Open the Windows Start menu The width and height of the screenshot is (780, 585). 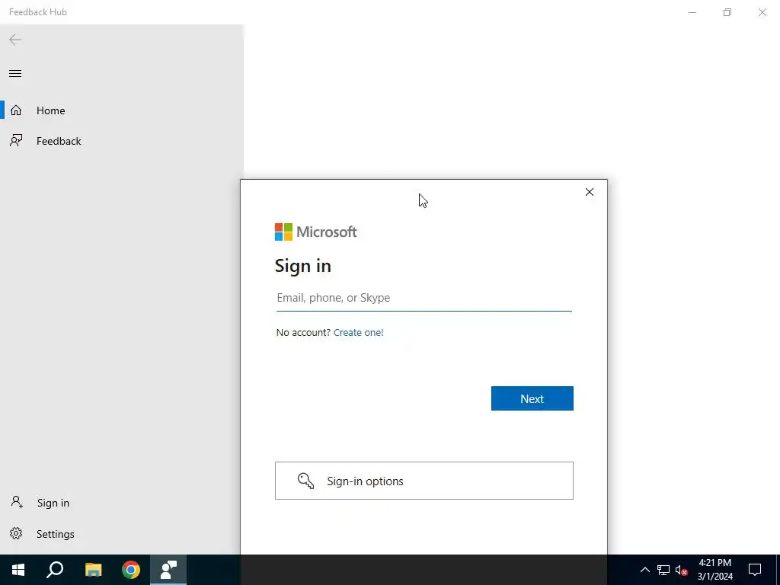tap(18, 570)
